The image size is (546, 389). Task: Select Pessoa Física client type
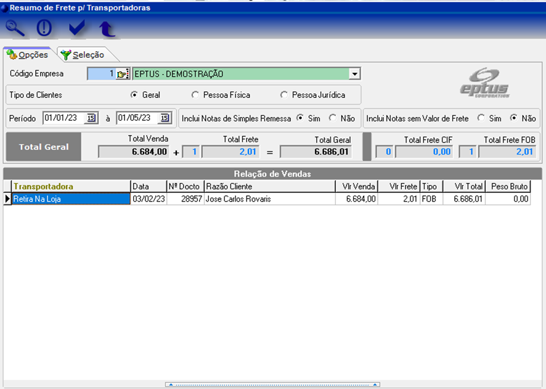(x=195, y=95)
